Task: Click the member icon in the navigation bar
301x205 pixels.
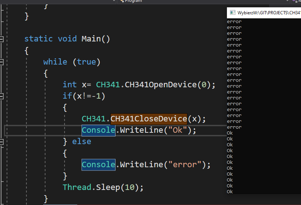Action: click(x=295, y=1)
